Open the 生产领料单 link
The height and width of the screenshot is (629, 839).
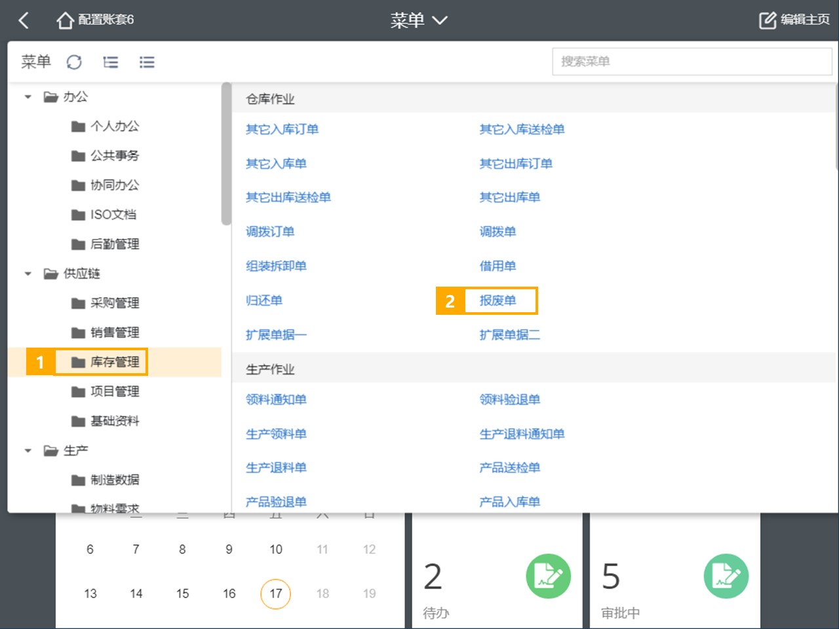click(x=276, y=434)
